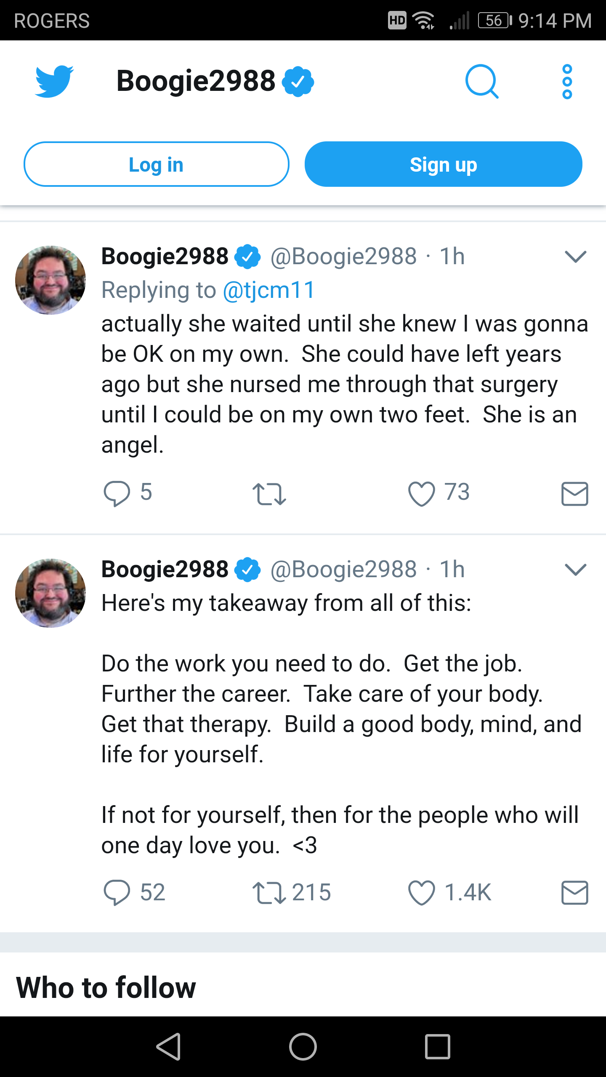Screen dimensions: 606x1077
Task: Click the Sign up button
Action: click(444, 164)
